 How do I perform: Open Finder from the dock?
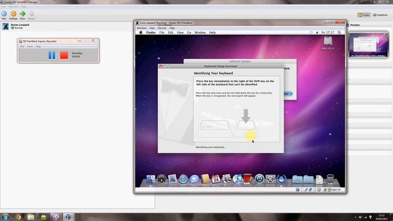pos(150,179)
